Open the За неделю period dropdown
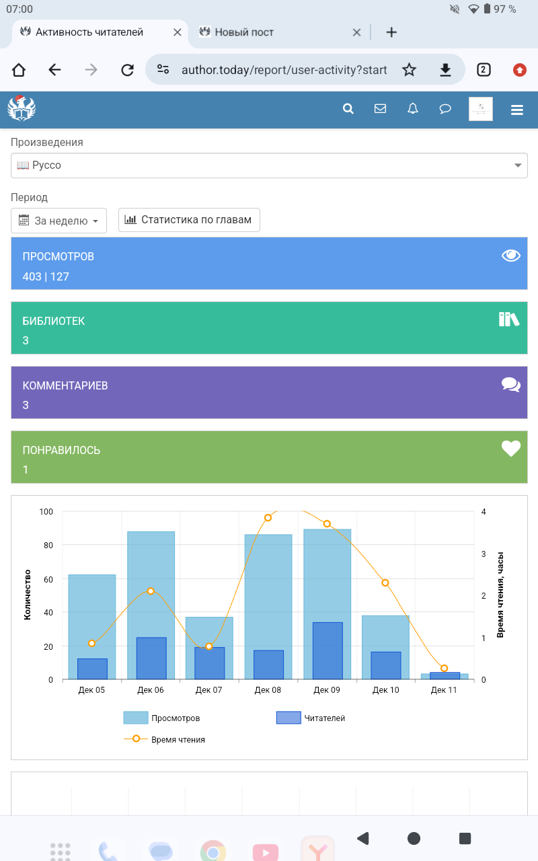This screenshot has height=861, width=538. (59, 221)
